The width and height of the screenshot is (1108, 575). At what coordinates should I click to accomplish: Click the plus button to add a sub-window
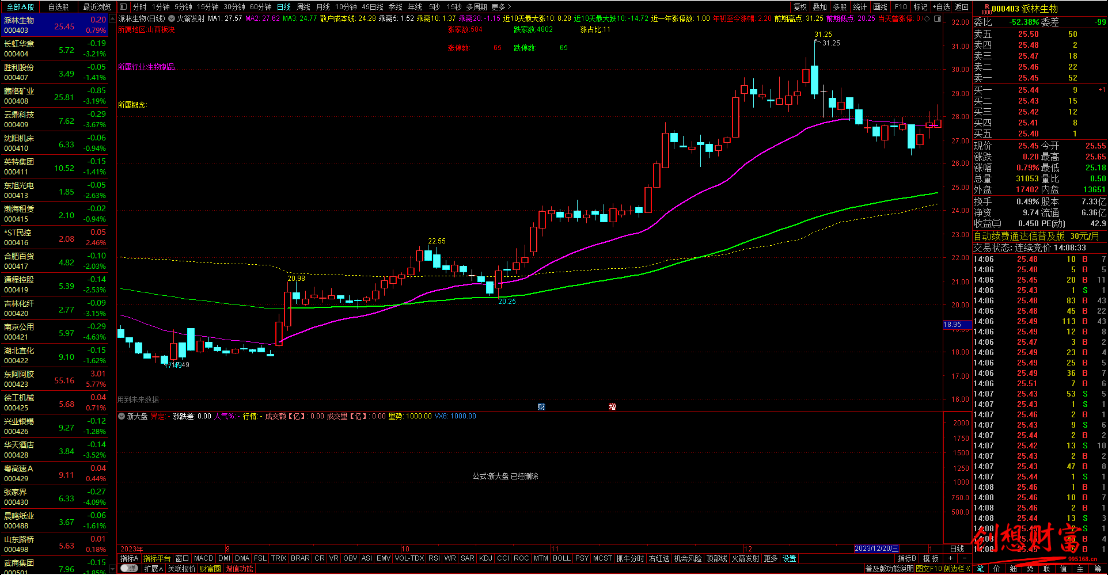(x=950, y=558)
